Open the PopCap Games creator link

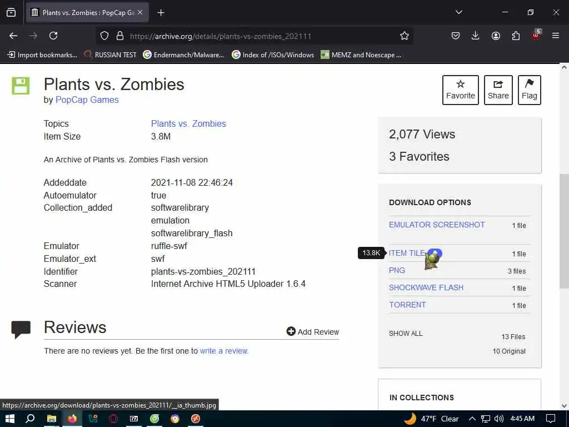click(87, 100)
